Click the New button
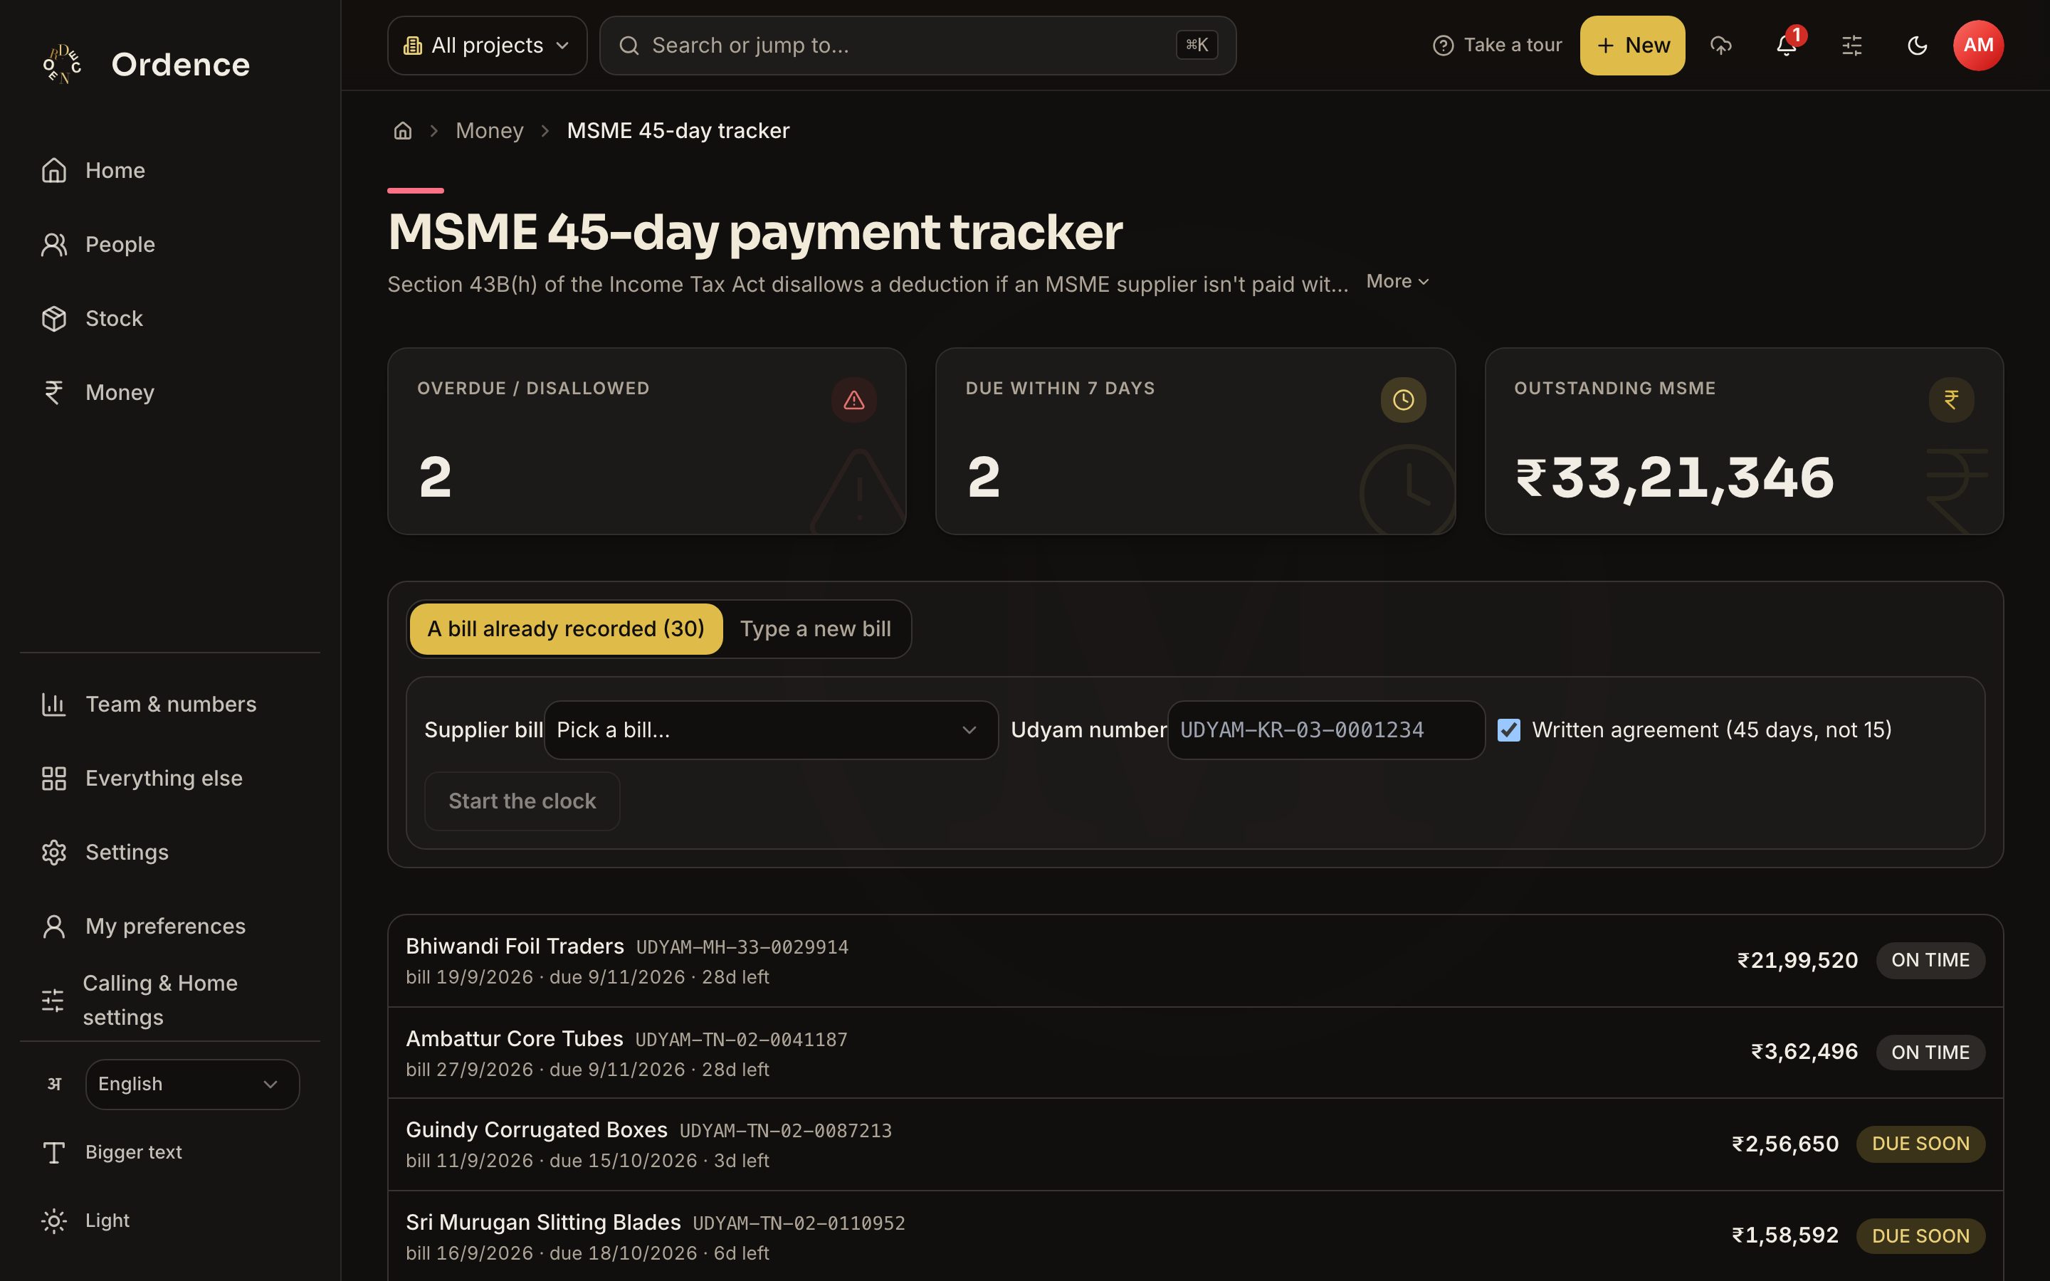The height and width of the screenshot is (1281, 2050). (x=1632, y=45)
